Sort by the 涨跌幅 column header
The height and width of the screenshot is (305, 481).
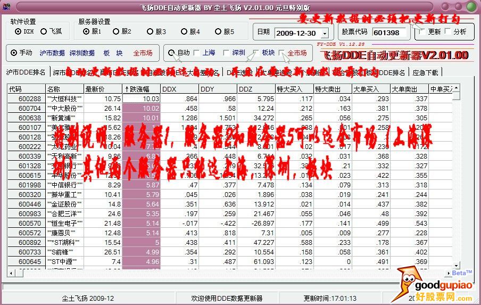click(141, 89)
